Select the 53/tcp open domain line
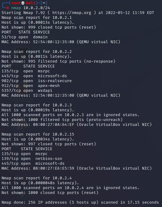This screenshot has height=207, width=162. point(25,37)
